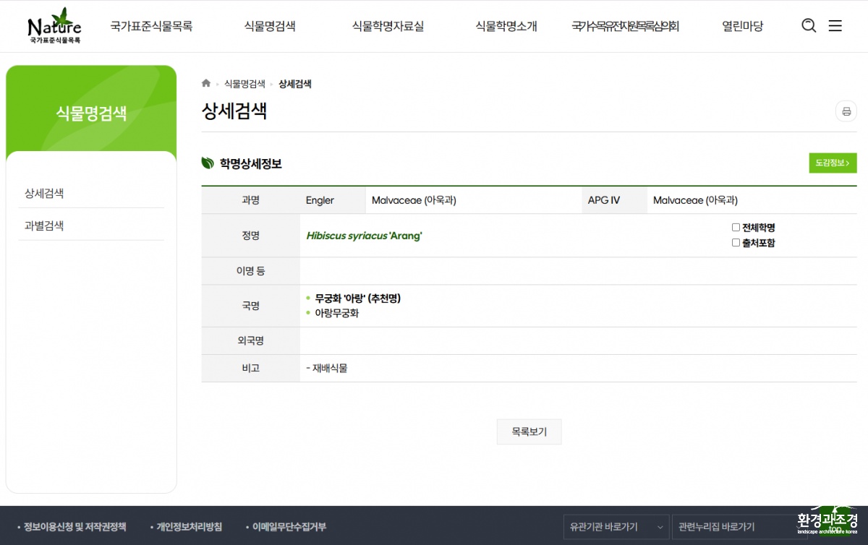Click the recommended name 무궁화 '아랑' (추천명)
This screenshot has width=868, height=545.
pos(358,298)
